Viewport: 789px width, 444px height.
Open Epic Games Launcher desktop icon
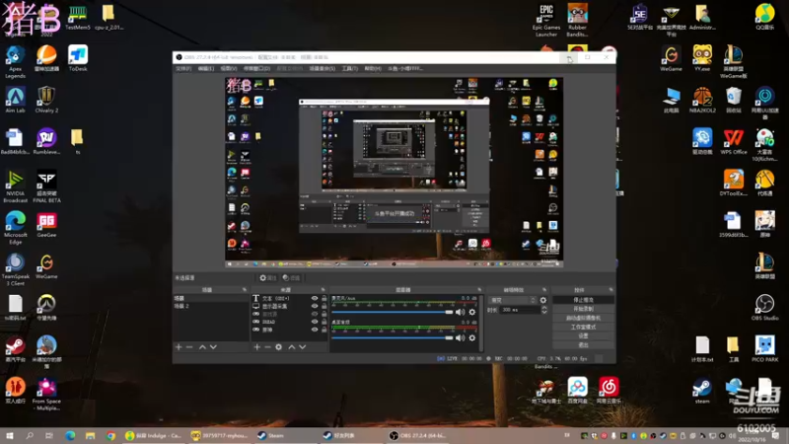[x=546, y=21]
